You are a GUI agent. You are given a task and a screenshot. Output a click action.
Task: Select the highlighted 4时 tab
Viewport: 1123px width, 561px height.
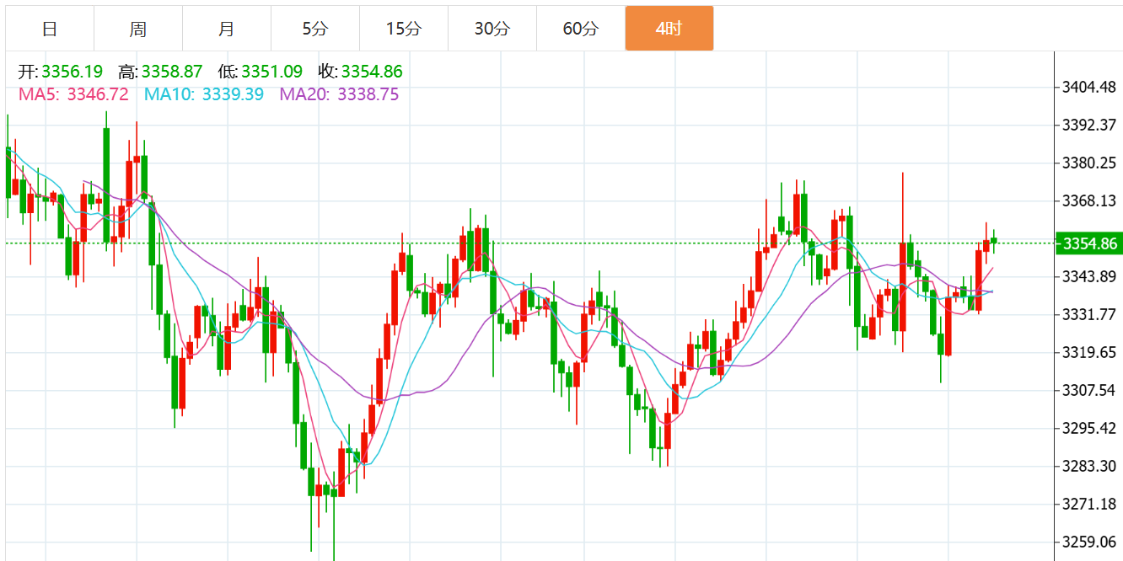click(669, 29)
